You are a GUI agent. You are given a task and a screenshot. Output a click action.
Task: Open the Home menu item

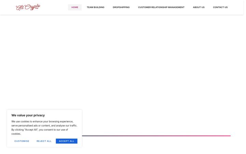[x=75, y=8]
